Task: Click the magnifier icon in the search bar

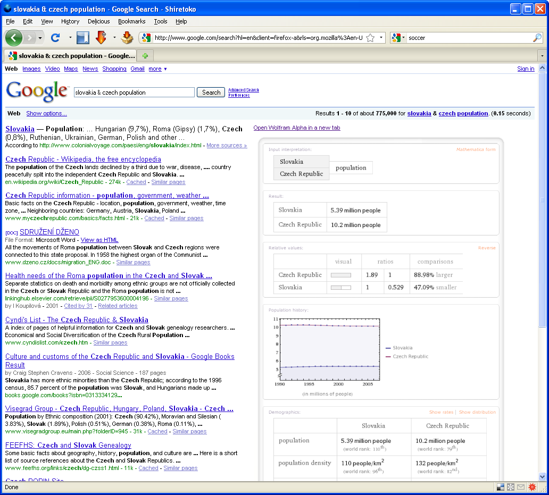Action: point(537,38)
